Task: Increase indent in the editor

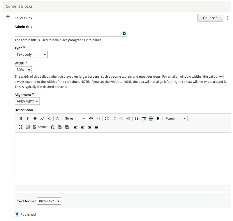Action: (x=128, y=119)
